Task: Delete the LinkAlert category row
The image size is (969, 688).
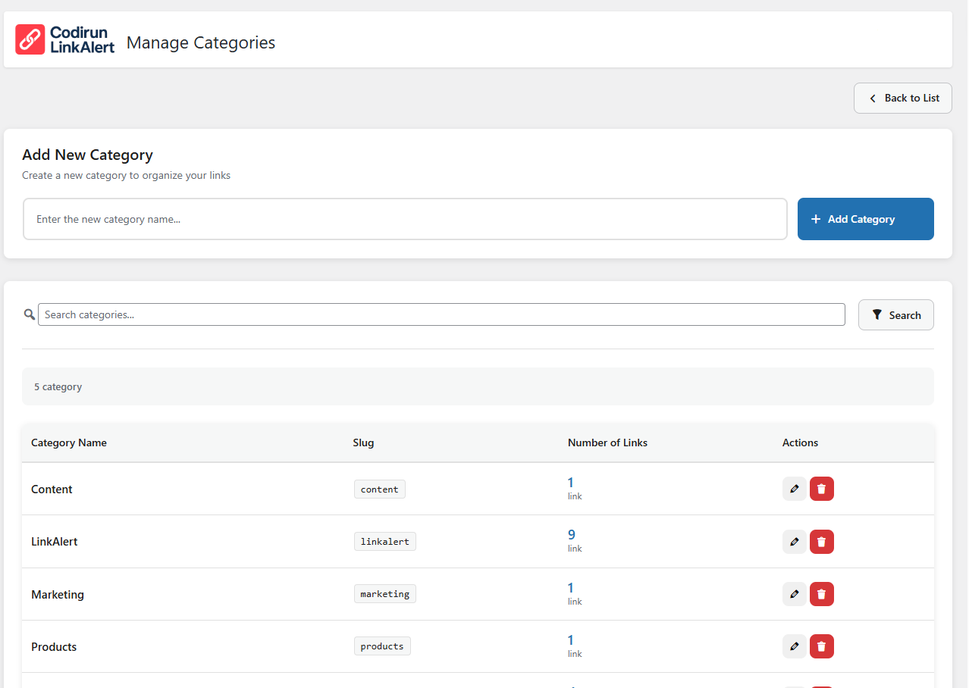Action: pos(821,542)
